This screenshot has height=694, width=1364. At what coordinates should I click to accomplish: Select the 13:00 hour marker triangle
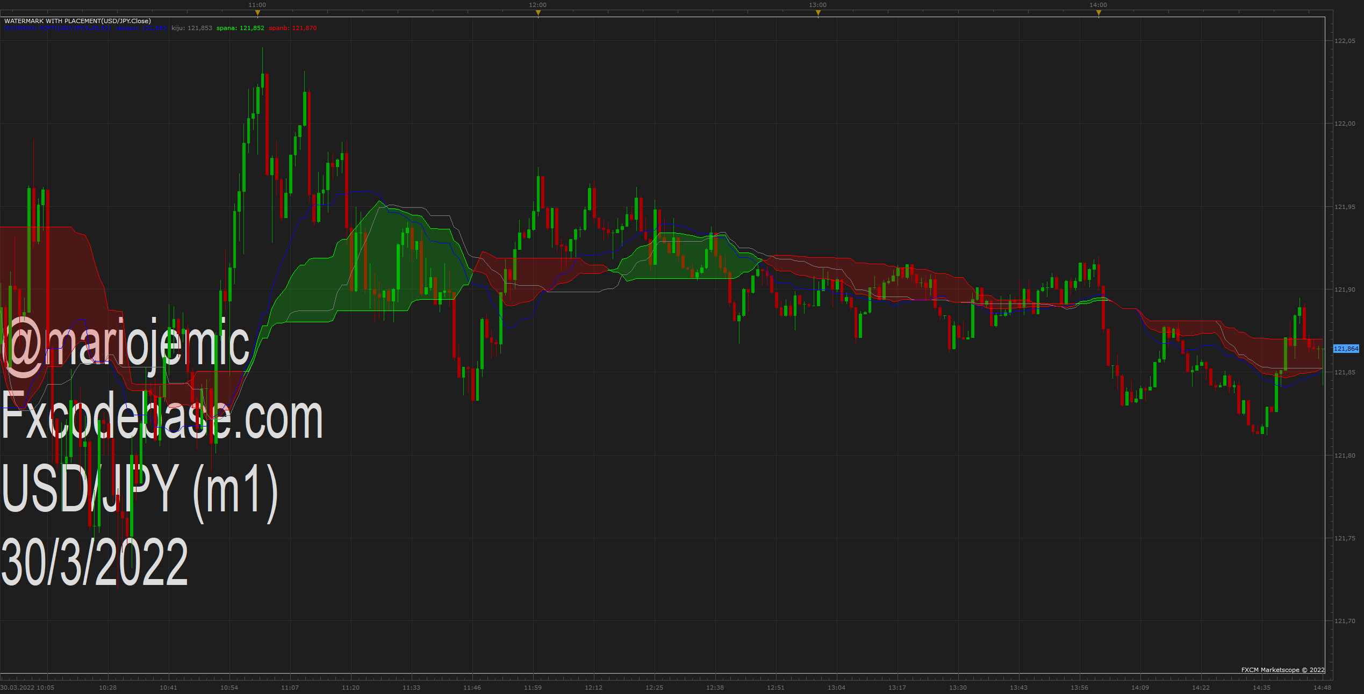tap(818, 13)
